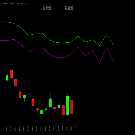Select the 06 Mar date label
The height and width of the screenshot is (135, 135).
click(x=49, y=129)
